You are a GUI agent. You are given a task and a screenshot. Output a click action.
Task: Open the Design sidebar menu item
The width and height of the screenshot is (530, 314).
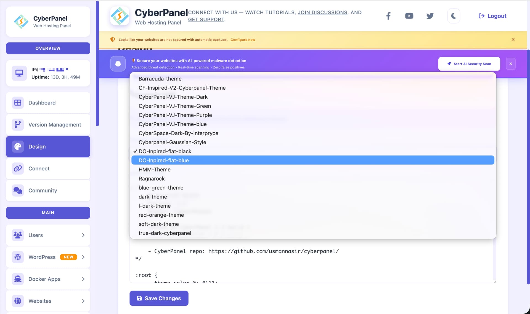point(48,147)
